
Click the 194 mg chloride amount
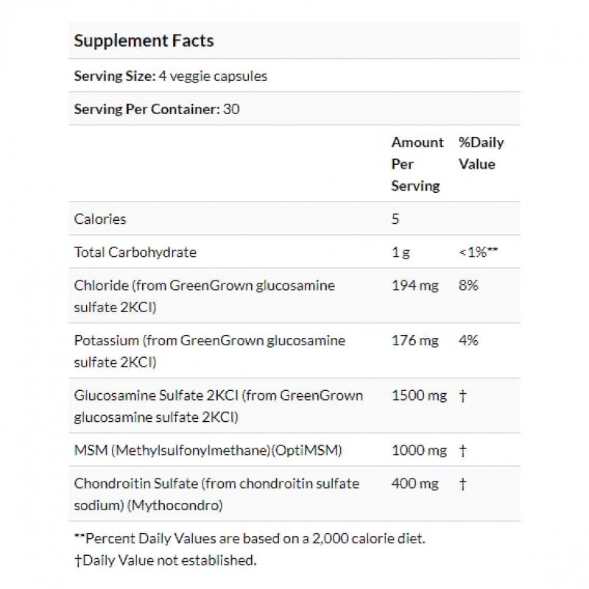[x=415, y=285]
